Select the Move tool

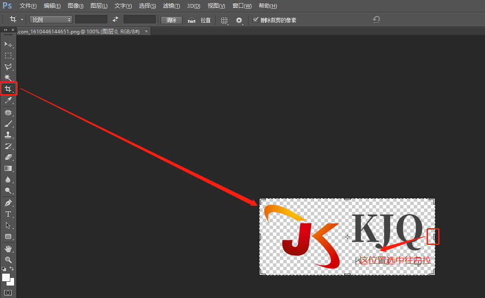[x=8, y=45]
